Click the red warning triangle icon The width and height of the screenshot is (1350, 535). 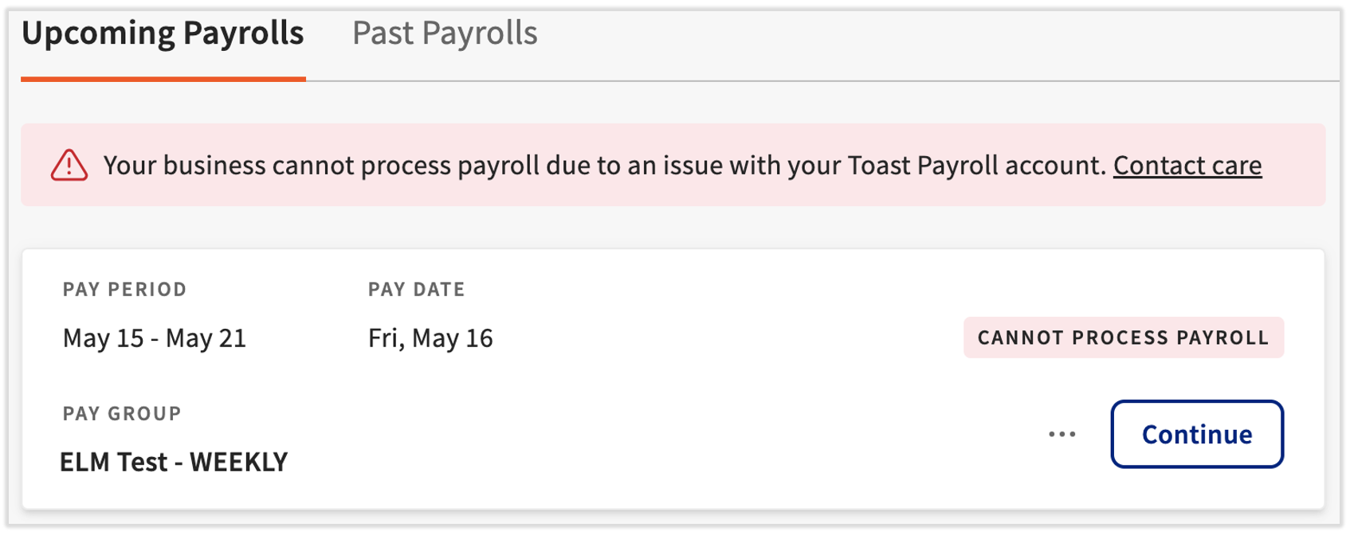point(69,166)
